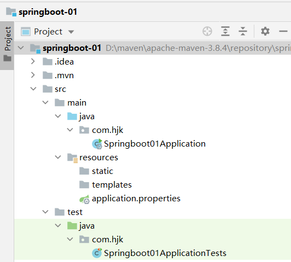Click com.hjk package icon under main
291x262 pixels.
84,130
